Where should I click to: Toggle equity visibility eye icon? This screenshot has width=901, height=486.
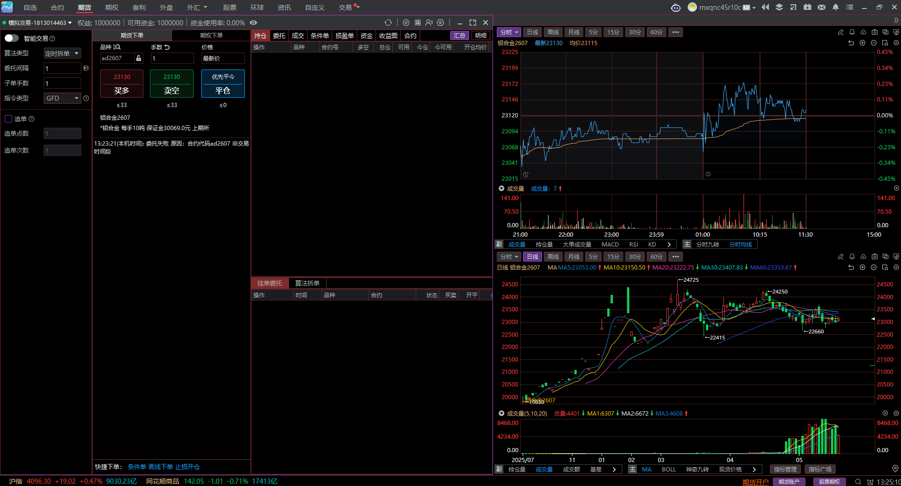pos(254,23)
